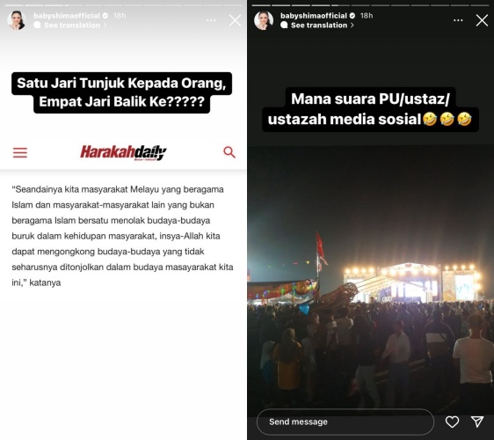Jump to first segment of left story progress bar
The image size is (494, 440).
tap(14, 5)
